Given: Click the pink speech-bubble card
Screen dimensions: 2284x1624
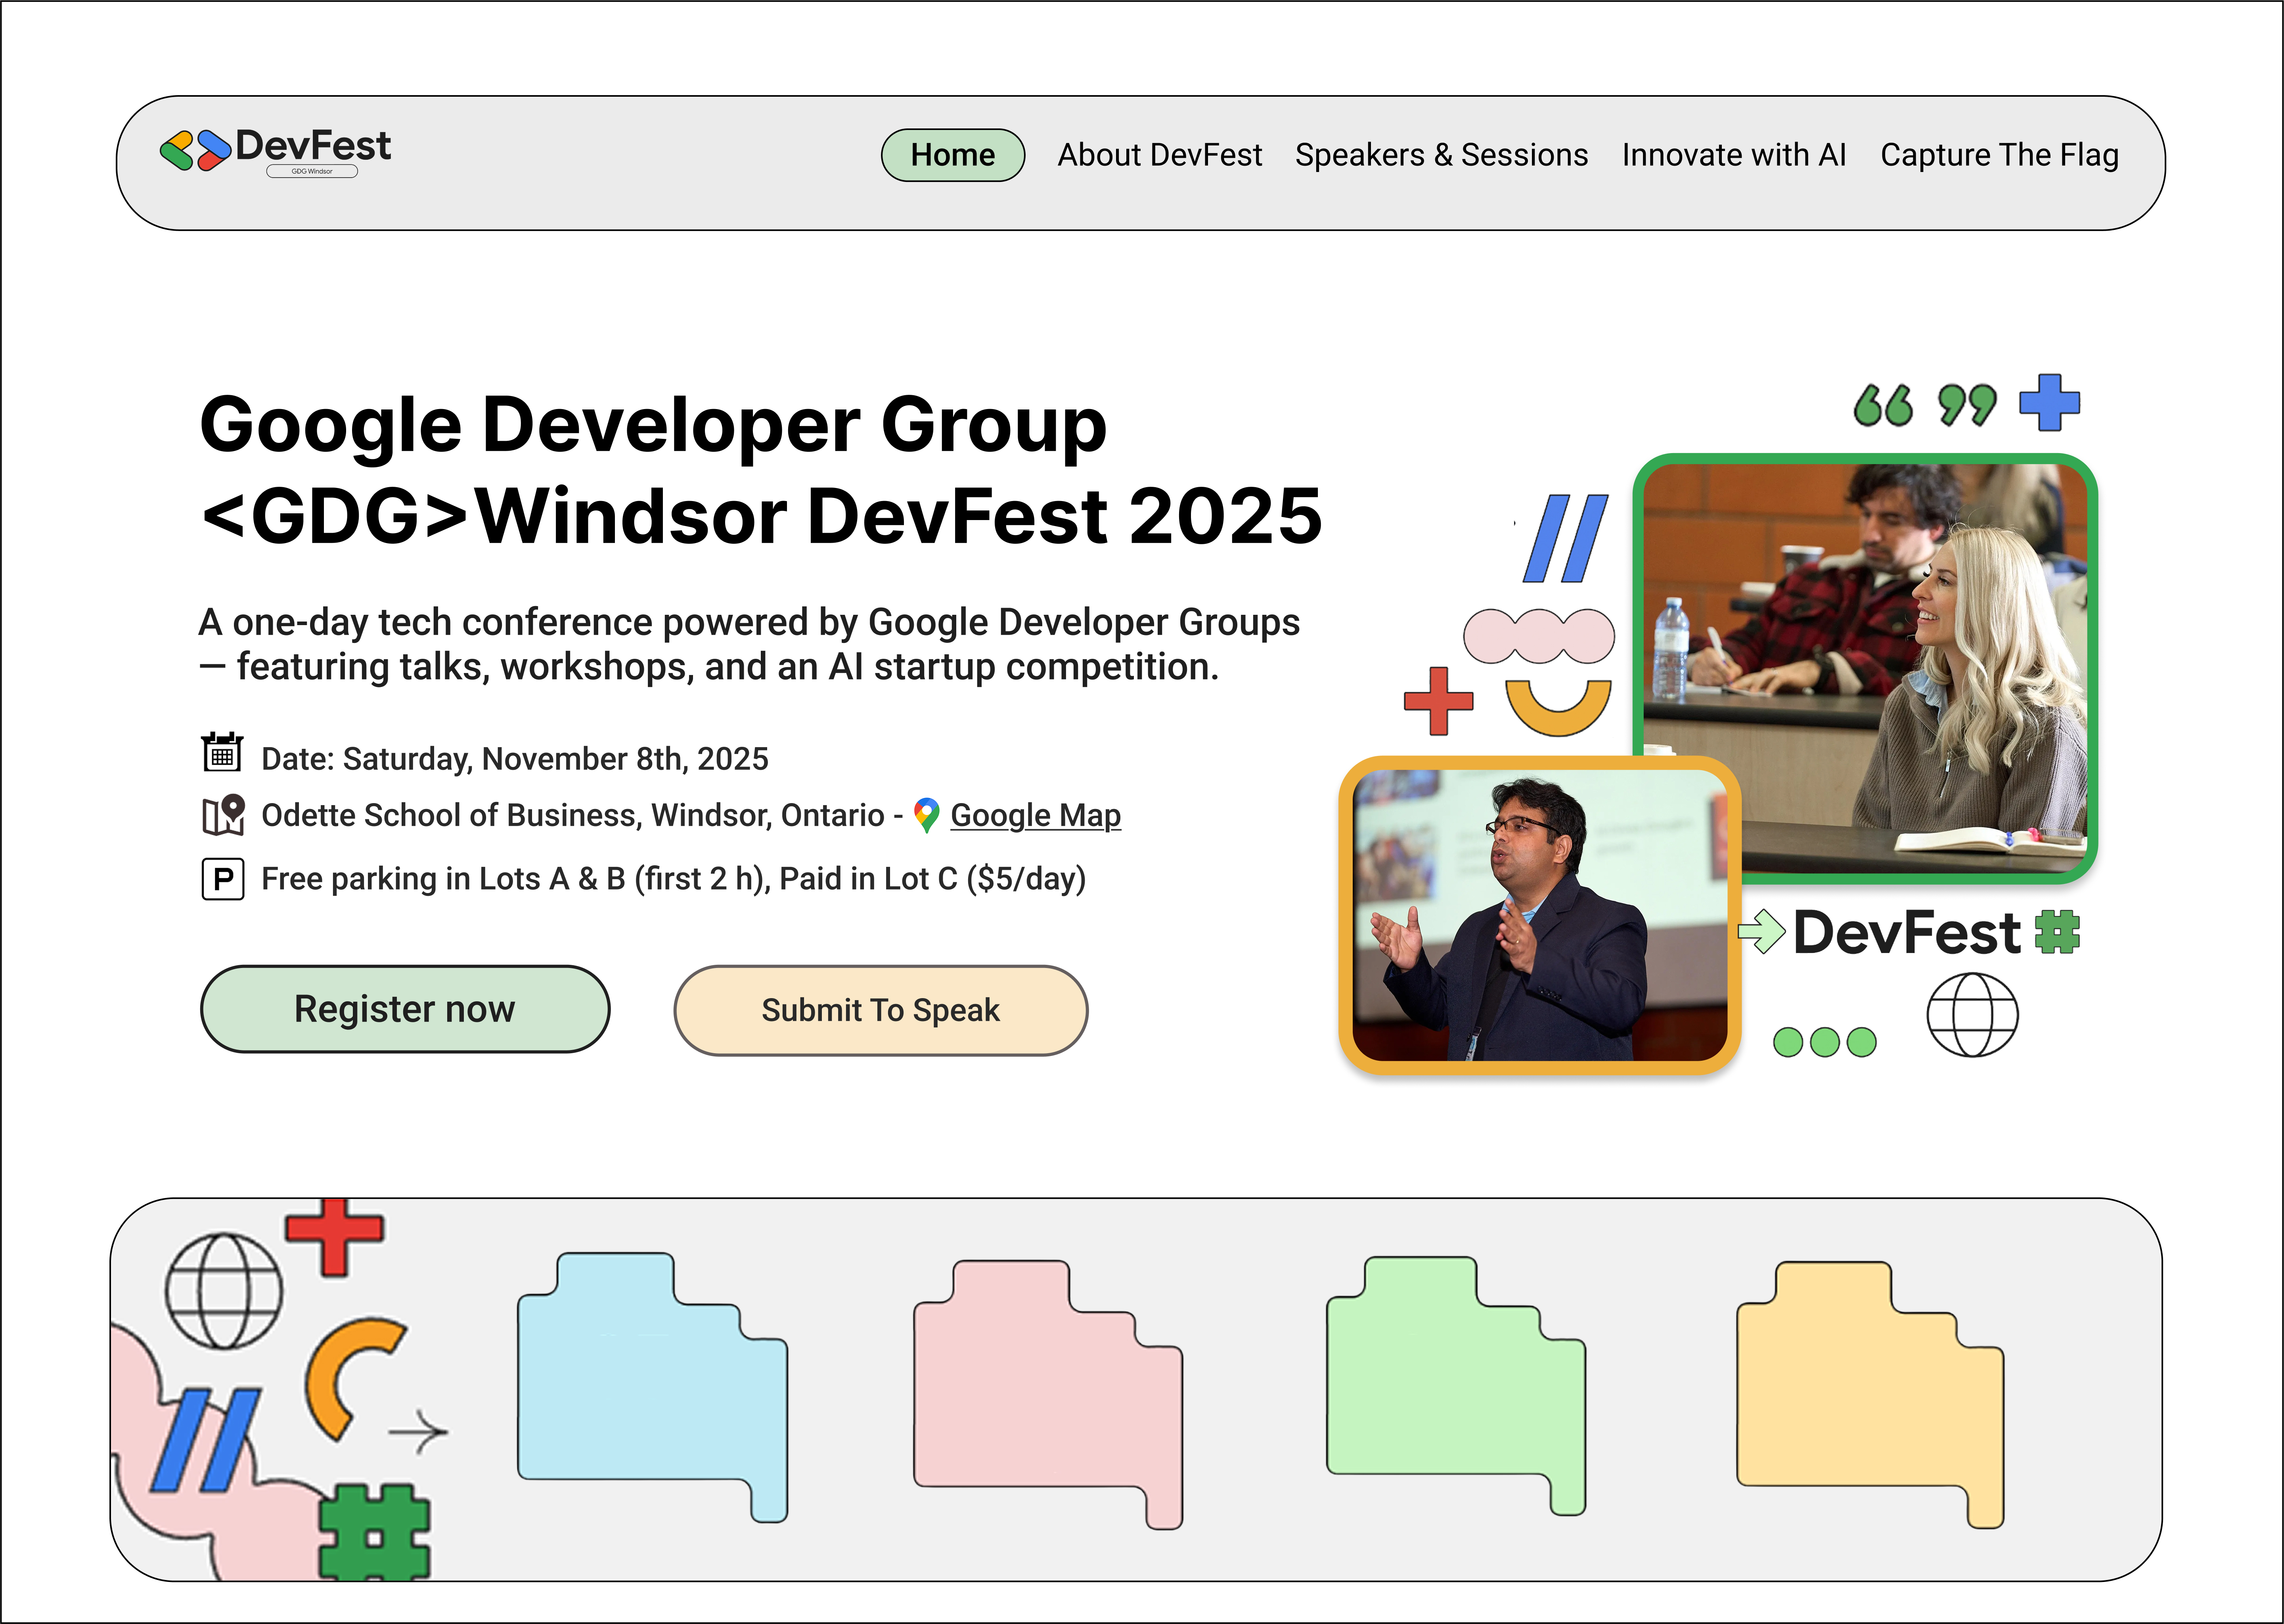Looking at the screenshot, I should [x=1048, y=1394].
